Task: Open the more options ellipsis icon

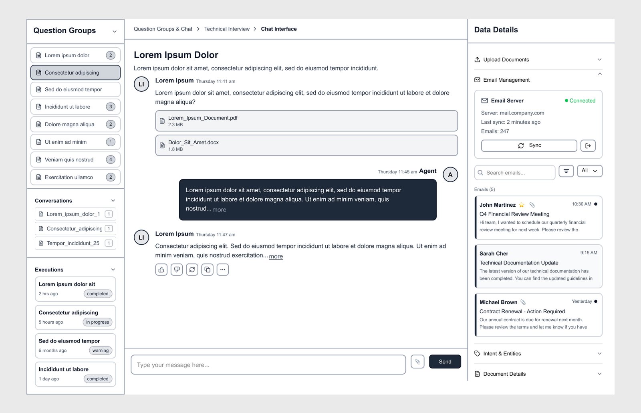Action: click(222, 270)
